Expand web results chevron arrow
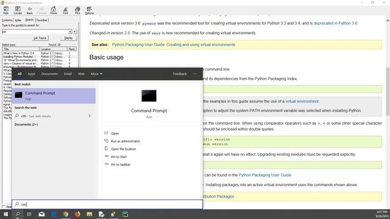Screen dimensions: 390x219 (x=90, y=116)
